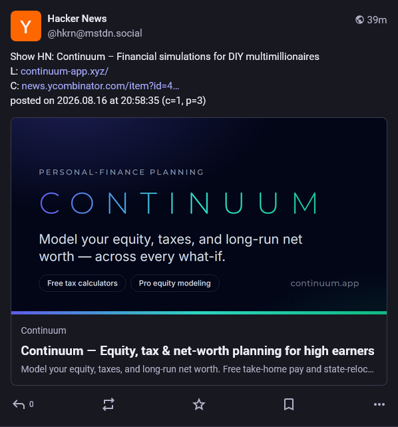Open the 39m timestamp link
This screenshot has height=427, width=398.
coord(377,20)
